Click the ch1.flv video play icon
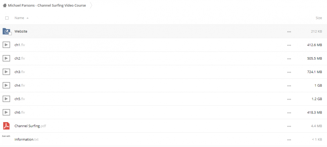Image resolution: width=327 pixels, height=147 pixels. [6, 45]
